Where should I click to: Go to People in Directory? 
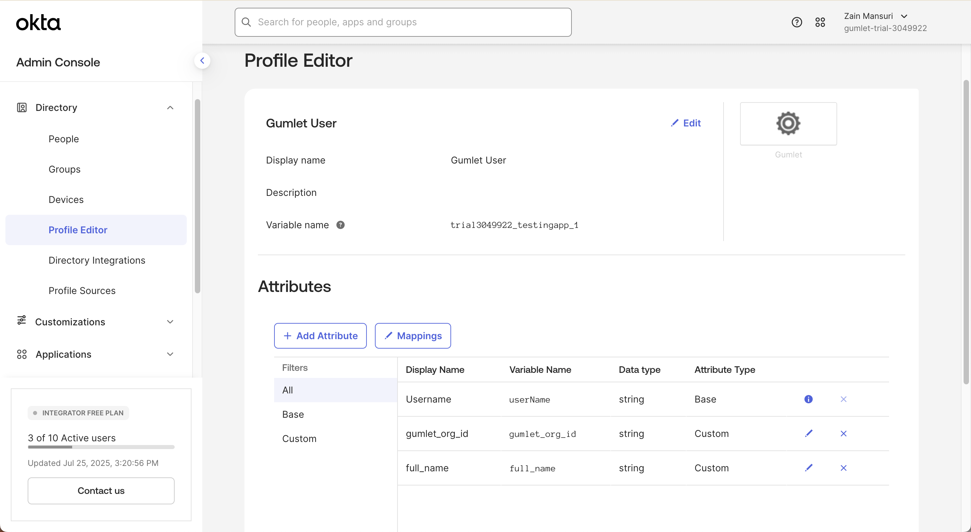pyautogui.click(x=64, y=139)
